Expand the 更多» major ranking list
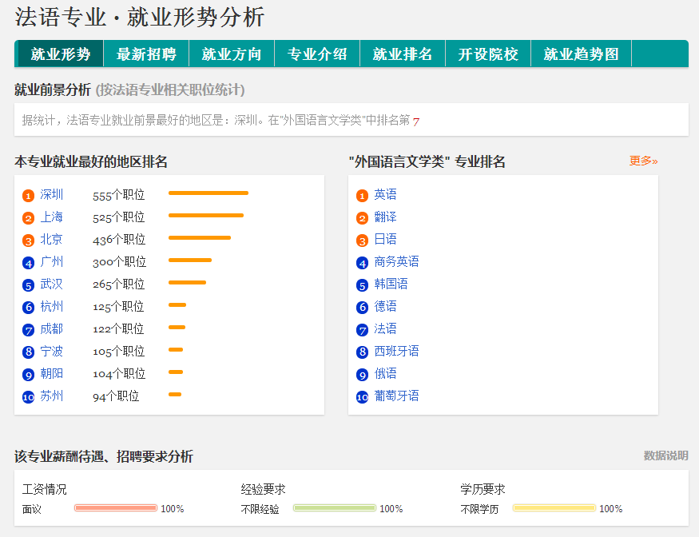Viewport: 699px width, 537px height. tap(643, 161)
